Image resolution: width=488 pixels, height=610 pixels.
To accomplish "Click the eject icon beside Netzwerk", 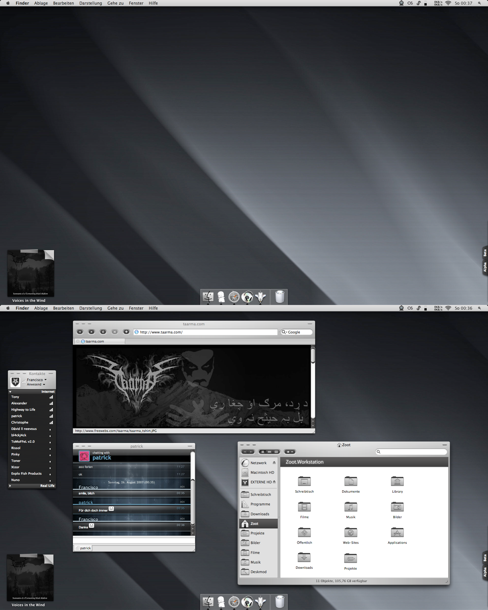I will coord(274,463).
